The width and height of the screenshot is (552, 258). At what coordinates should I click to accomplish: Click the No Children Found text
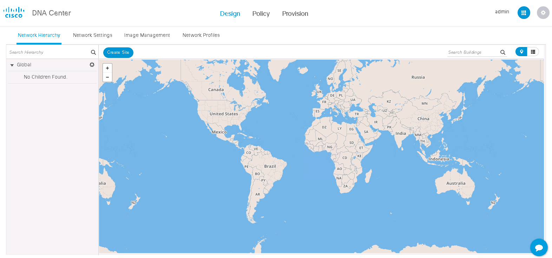pyautogui.click(x=46, y=77)
